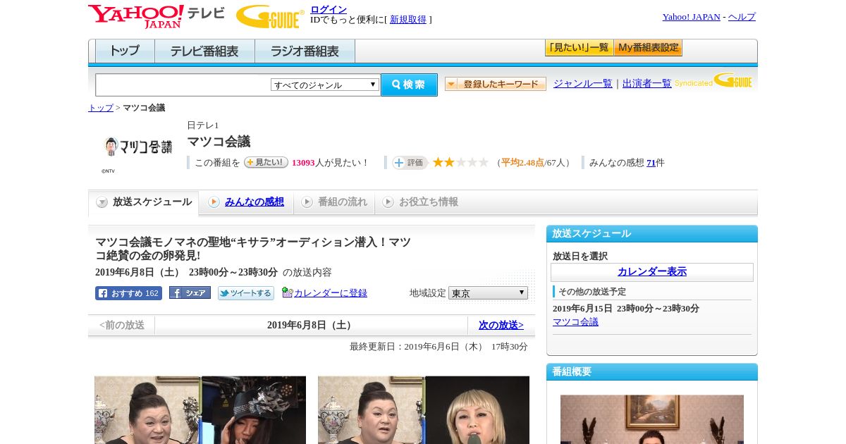Open the 71 reviews count link
Screen dimensions: 846x444
pyautogui.click(x=651, y=163)
